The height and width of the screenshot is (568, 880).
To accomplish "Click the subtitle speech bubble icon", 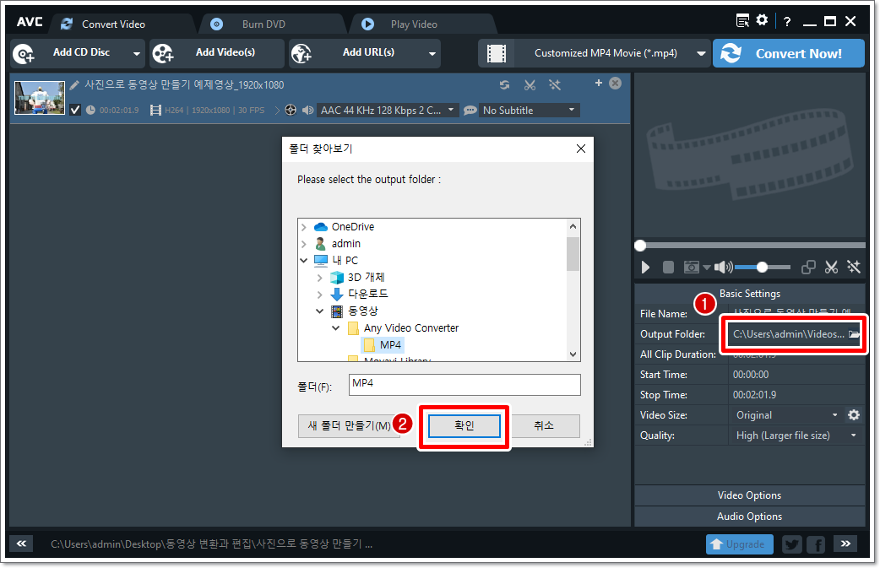I will (x=470, y=110).
